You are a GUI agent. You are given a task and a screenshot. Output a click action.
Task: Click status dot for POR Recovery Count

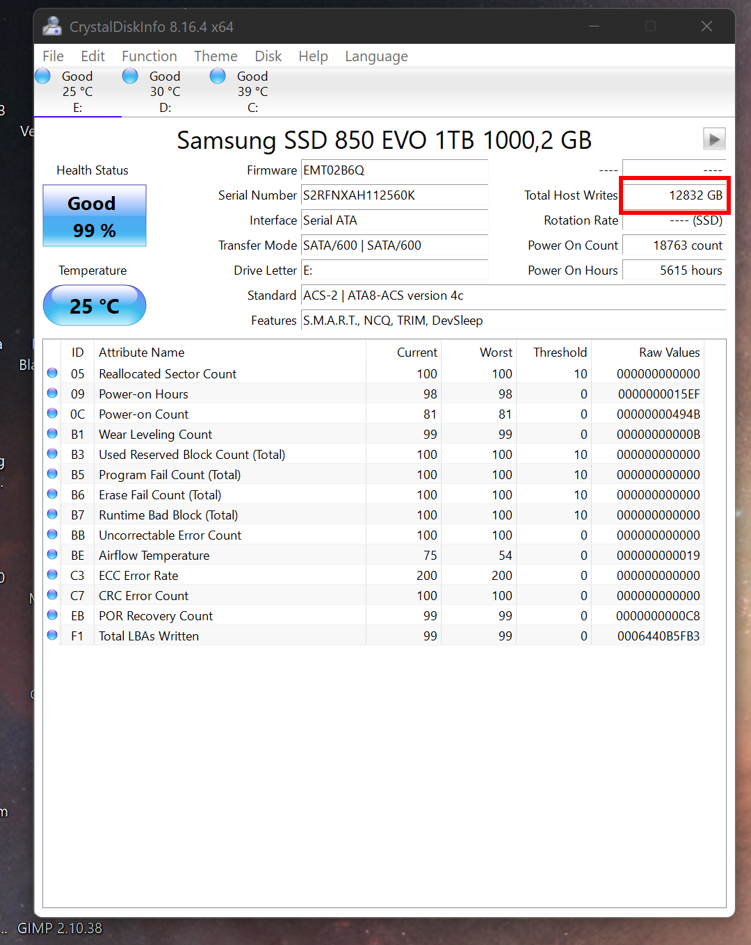(x=52, y=615)
